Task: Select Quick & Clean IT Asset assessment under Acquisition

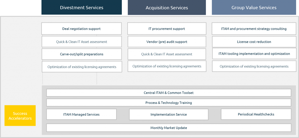Action: click(x=167, y=54)
